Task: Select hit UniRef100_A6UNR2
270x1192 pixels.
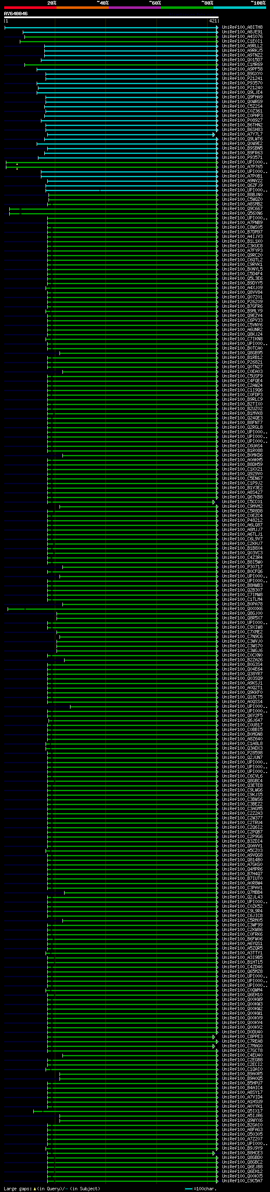Action: coord(242,329)
